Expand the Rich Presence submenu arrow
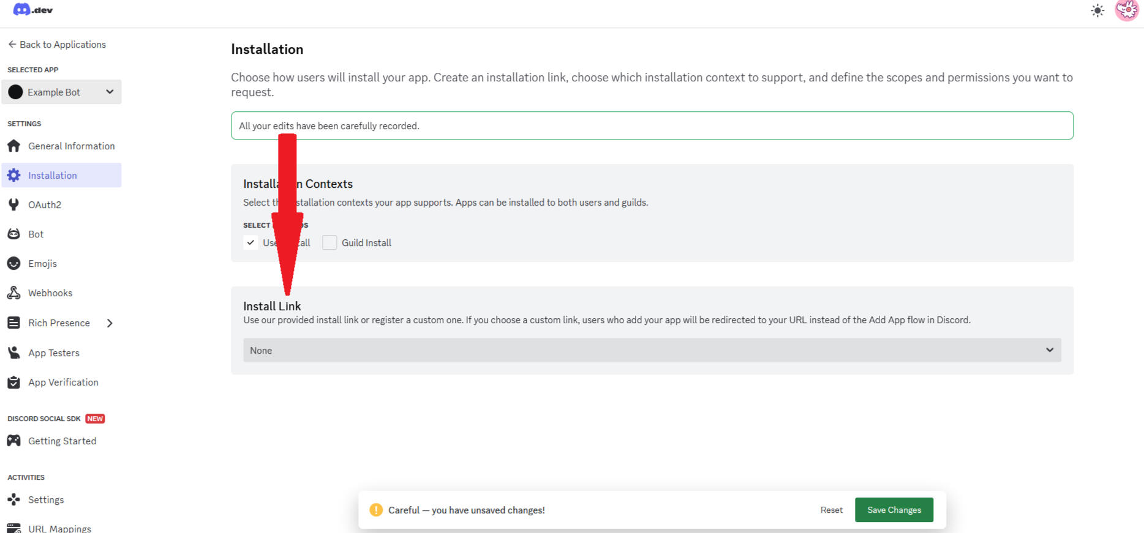The height and width of the screenshot is (533, 1144). (x=110, y=323)
